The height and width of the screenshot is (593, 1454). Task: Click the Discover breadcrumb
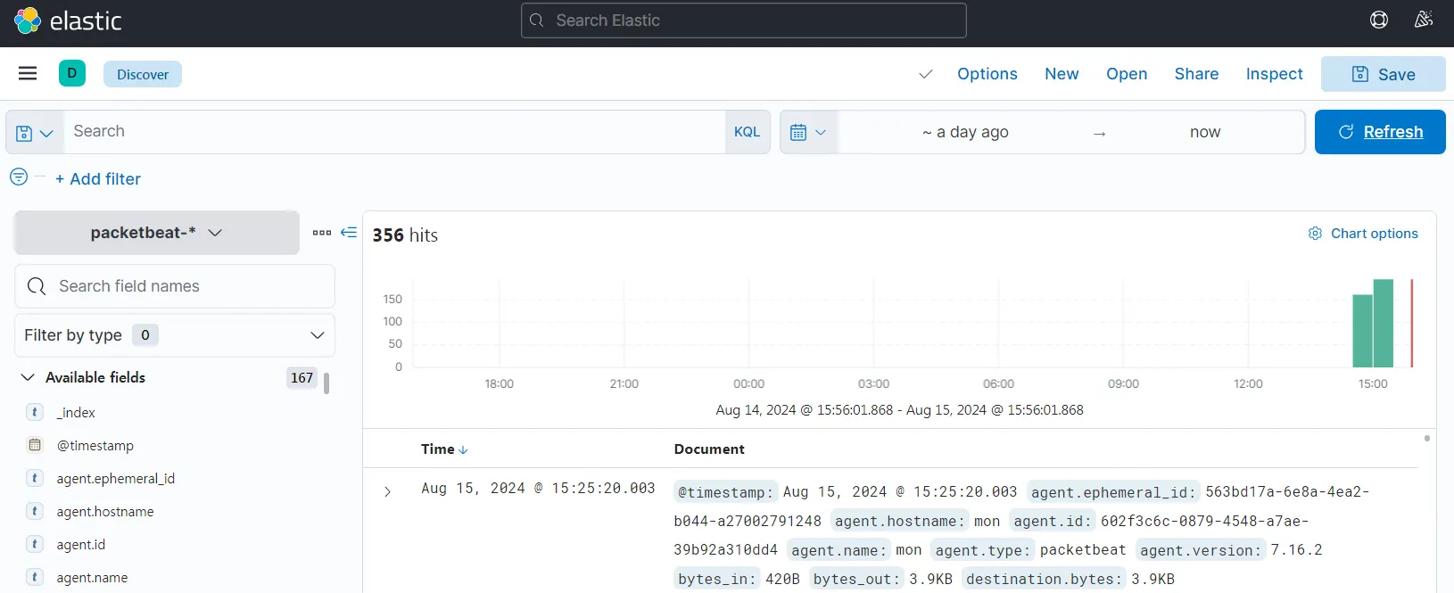pos(143,74)
